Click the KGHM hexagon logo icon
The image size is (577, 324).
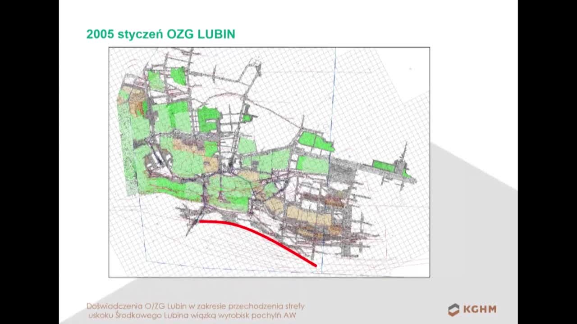453,310
